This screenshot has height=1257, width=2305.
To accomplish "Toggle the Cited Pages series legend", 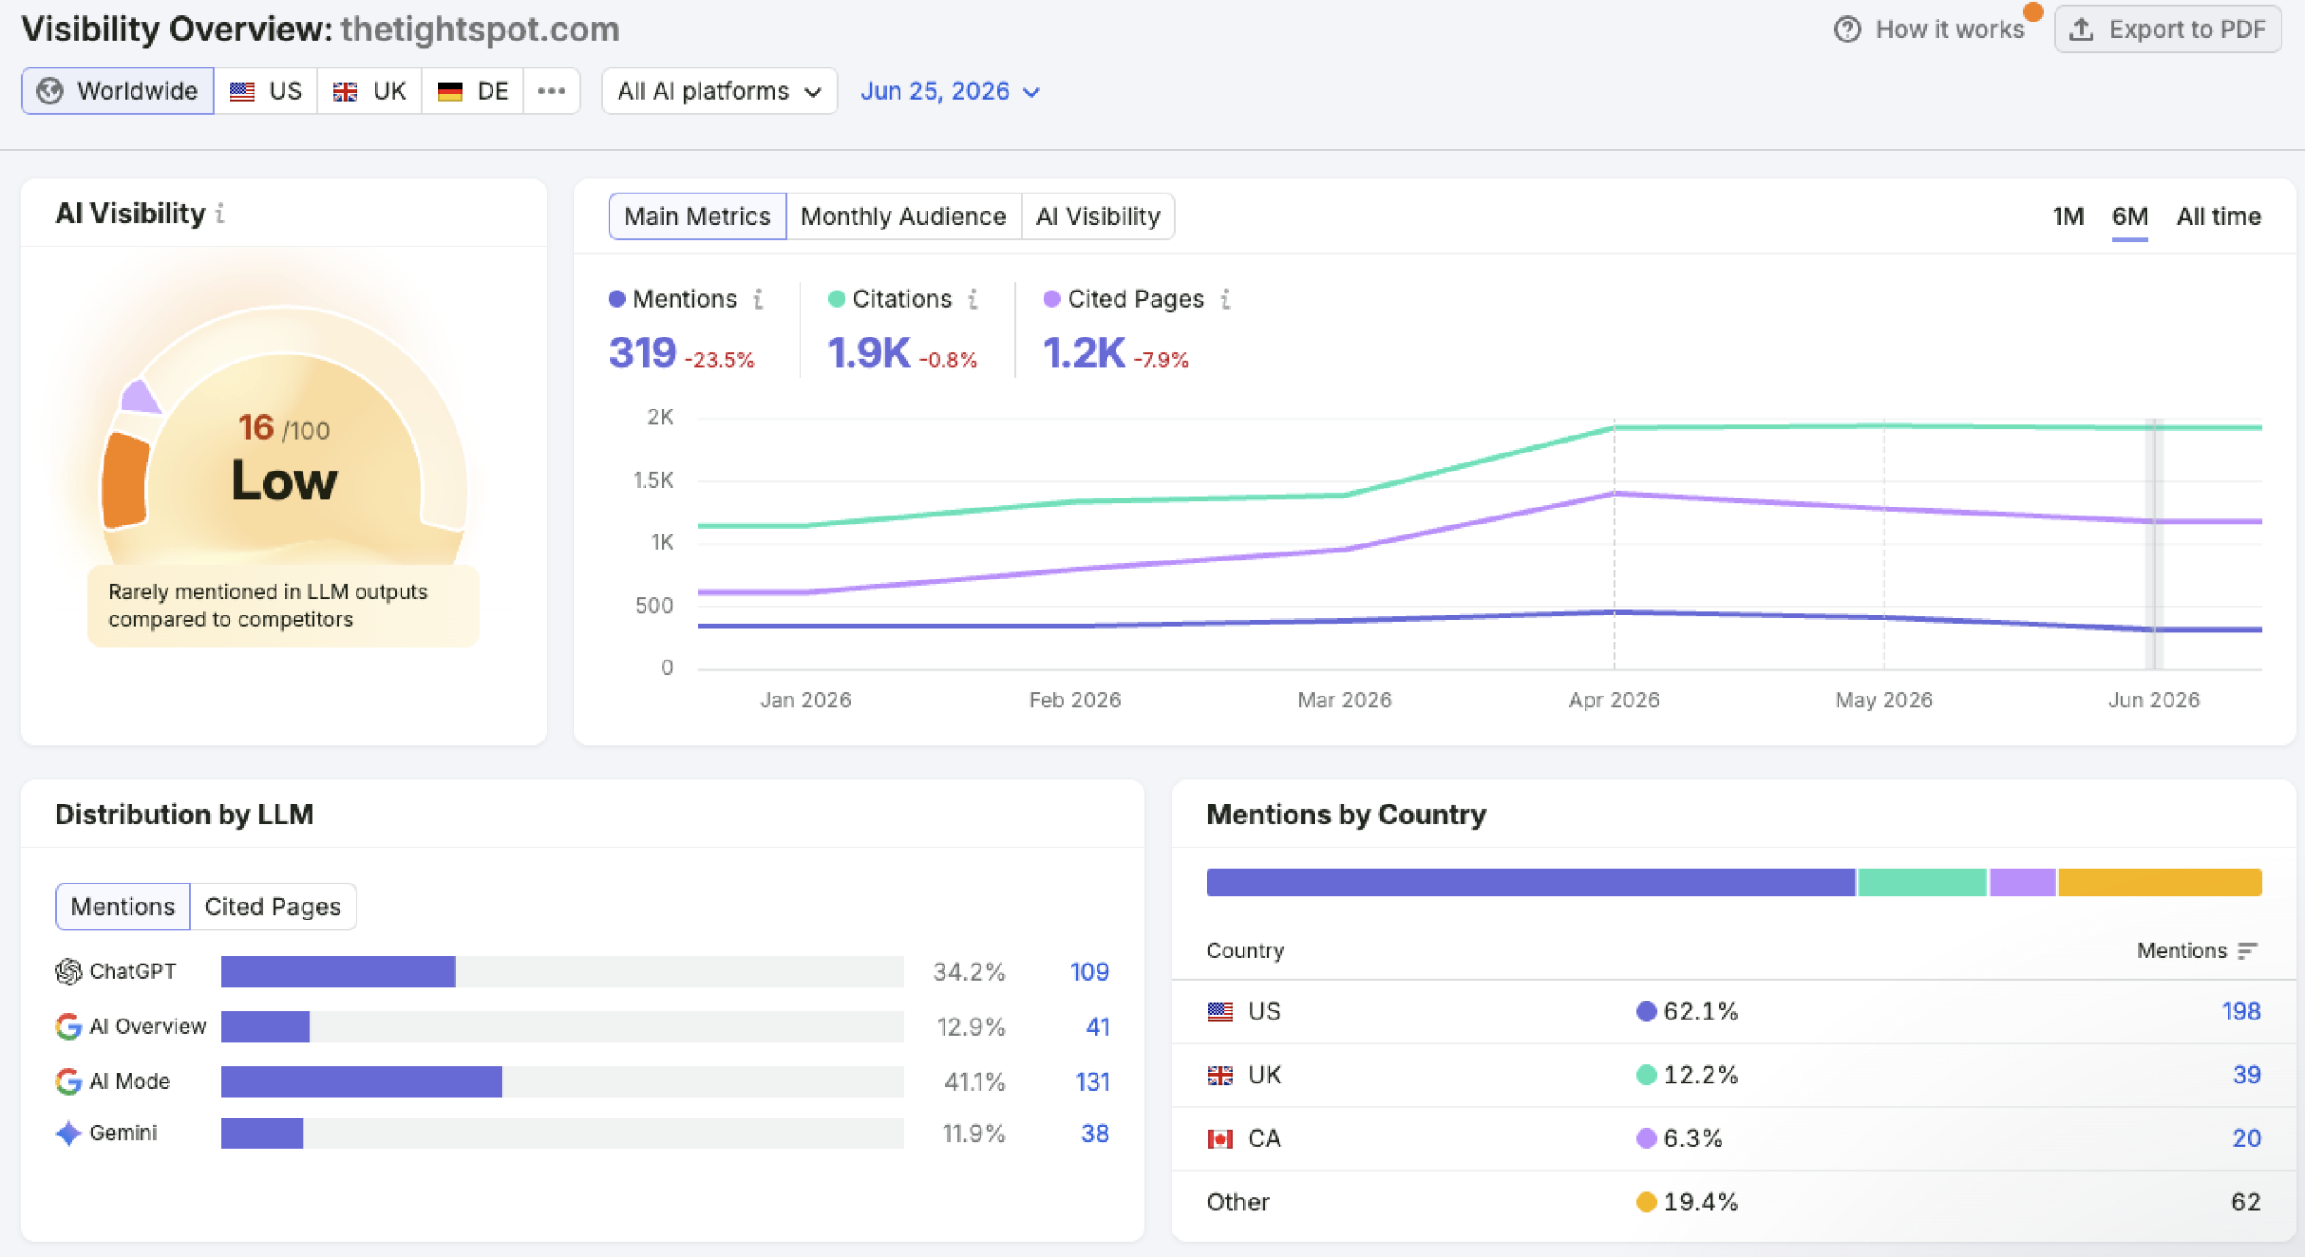I will tap(1123, 299).
